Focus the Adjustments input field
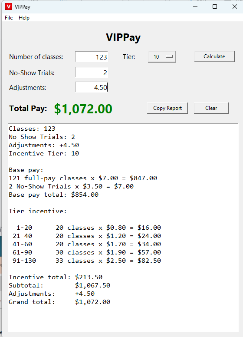This screenshot has height=337, width=243. click(x=92, y=87)
